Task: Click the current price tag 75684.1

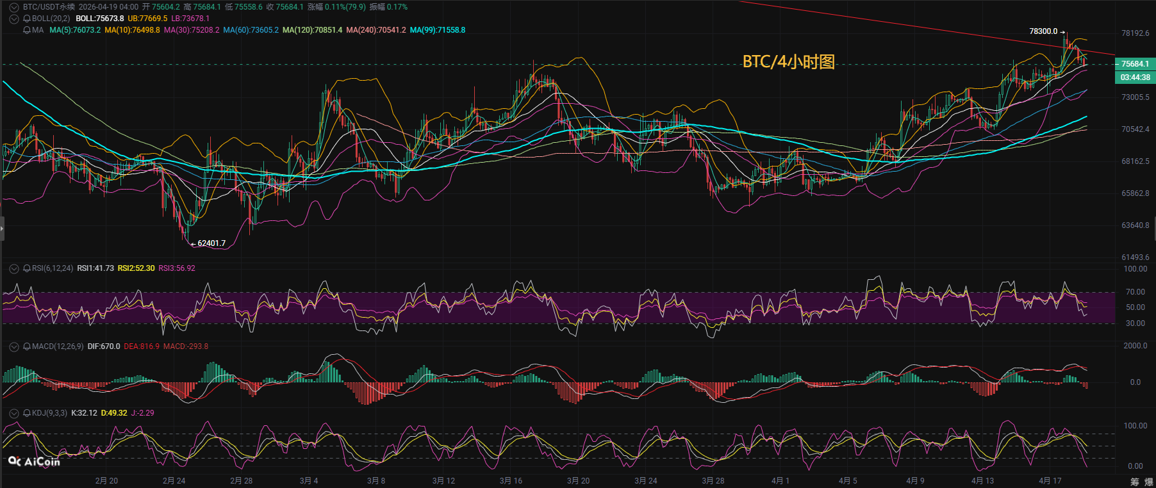Action: [x=1135, y=64]
